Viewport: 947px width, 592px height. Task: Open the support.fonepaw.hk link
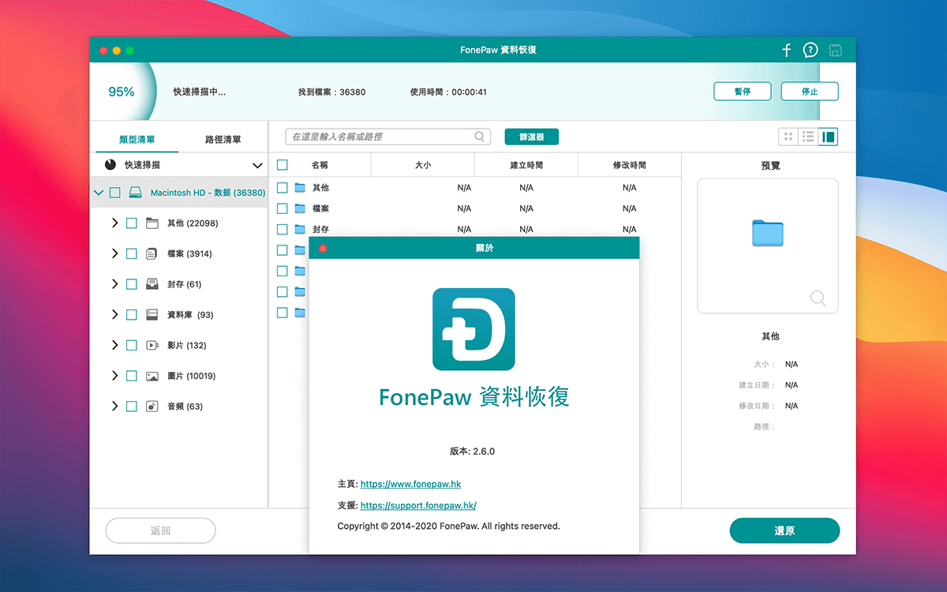tap(418, 505)
